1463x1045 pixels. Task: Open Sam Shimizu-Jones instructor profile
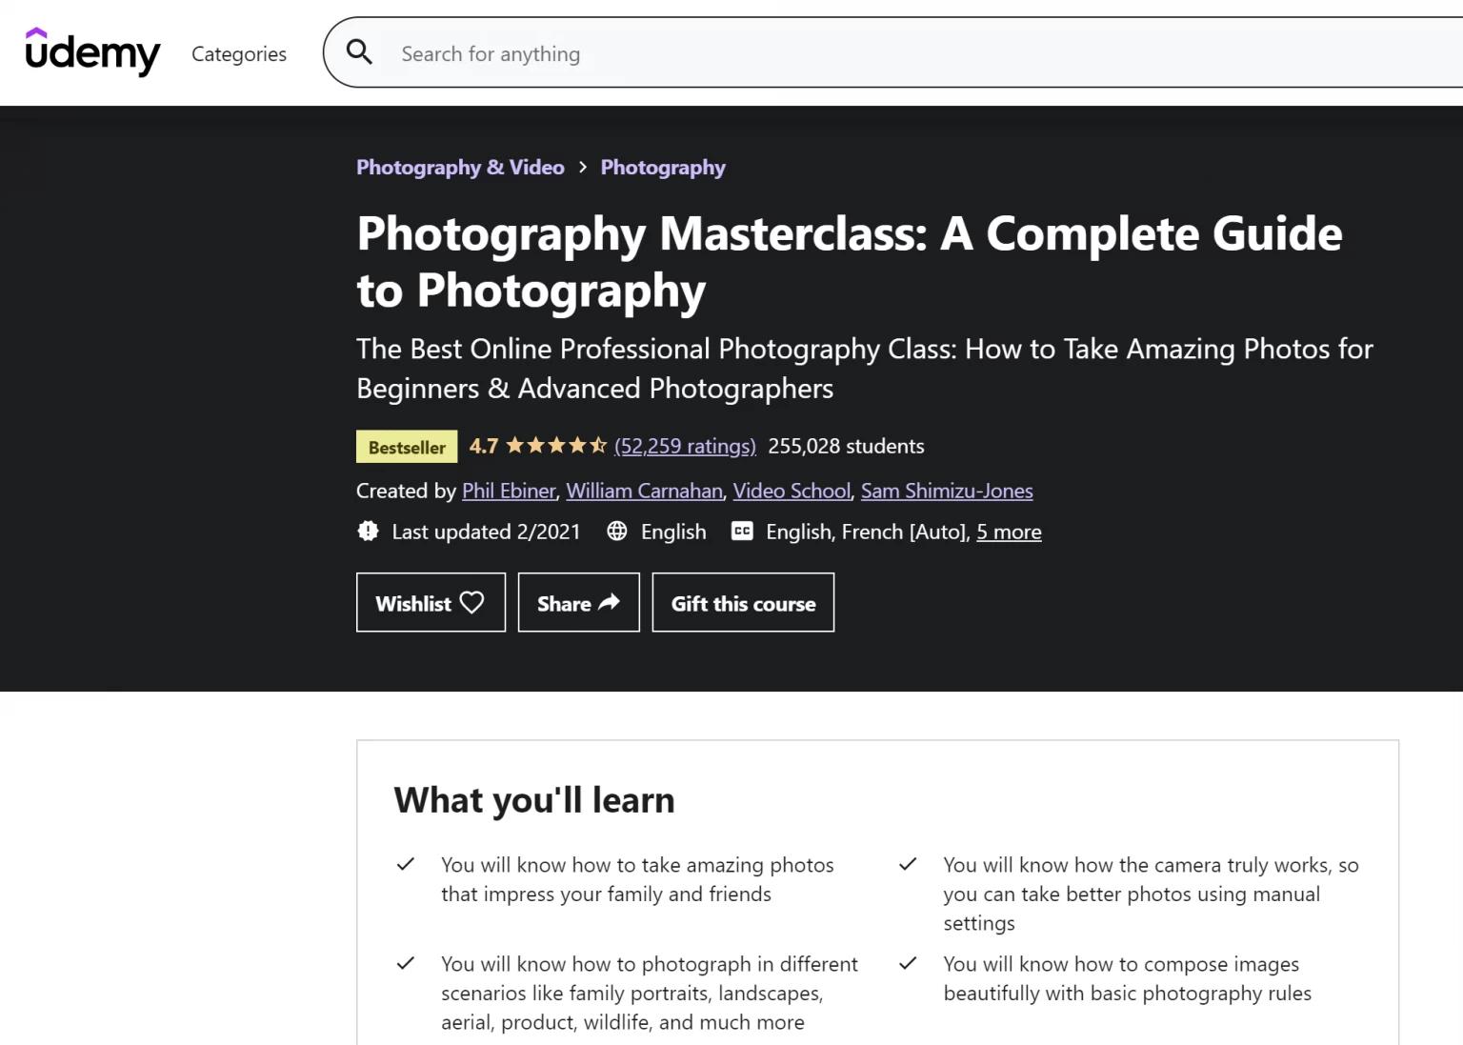(947, 491)
